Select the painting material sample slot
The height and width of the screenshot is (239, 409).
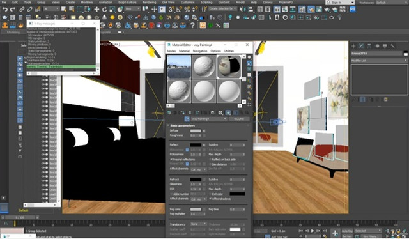tap(229, 67)
